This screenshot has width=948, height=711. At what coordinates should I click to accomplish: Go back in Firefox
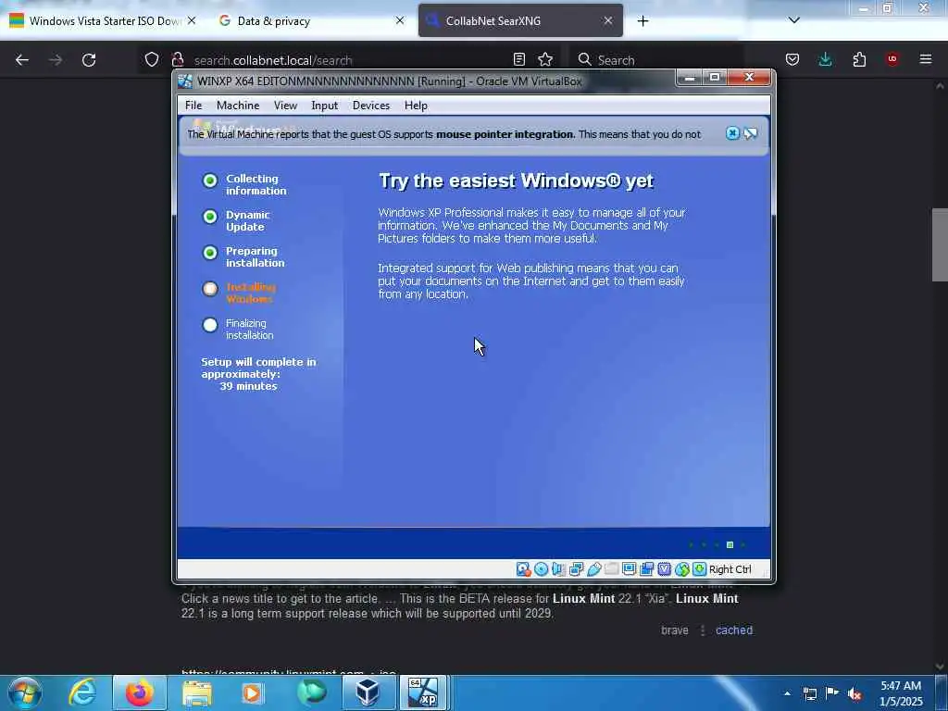click(22, 60)
